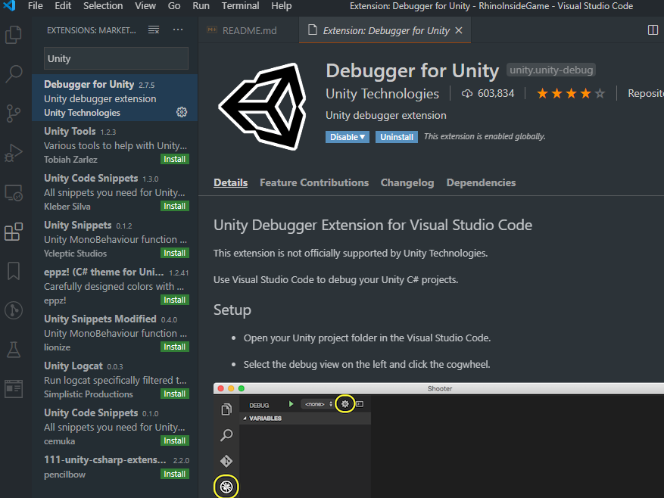This screenshot has width=664, height=498.
Task: Click the Uninstall button
Action: click(x=397, y=137)
